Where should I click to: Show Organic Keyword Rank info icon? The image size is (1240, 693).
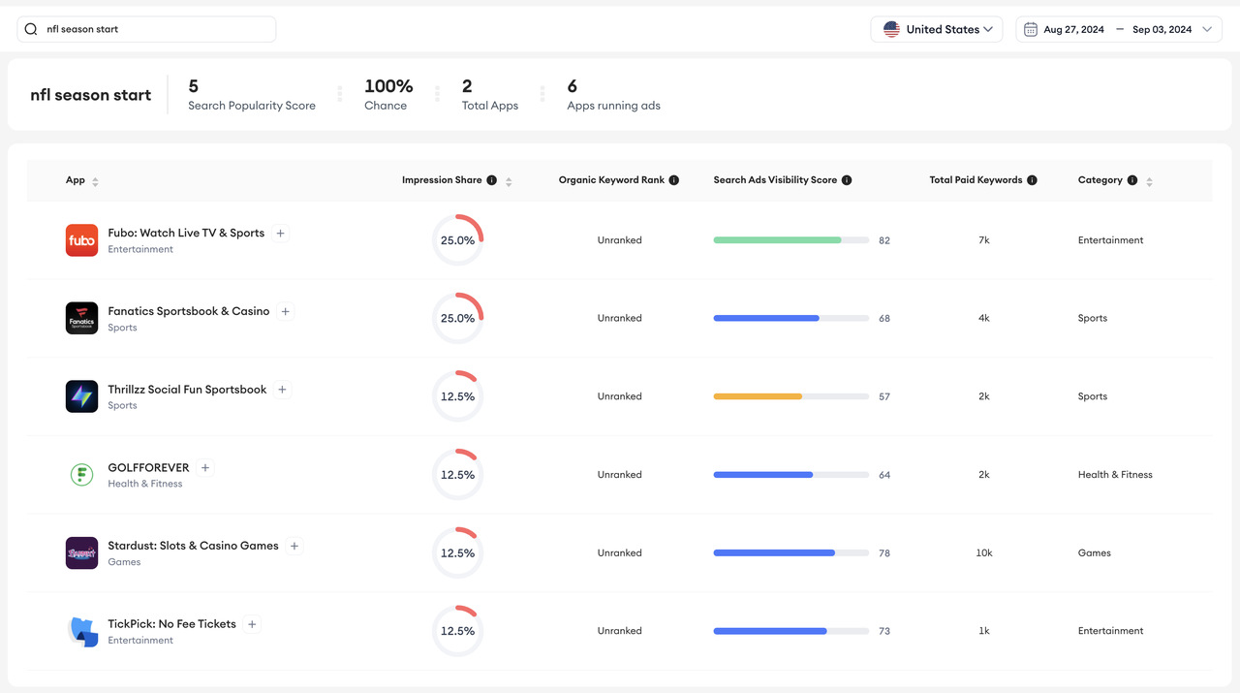tap(673, 180)
